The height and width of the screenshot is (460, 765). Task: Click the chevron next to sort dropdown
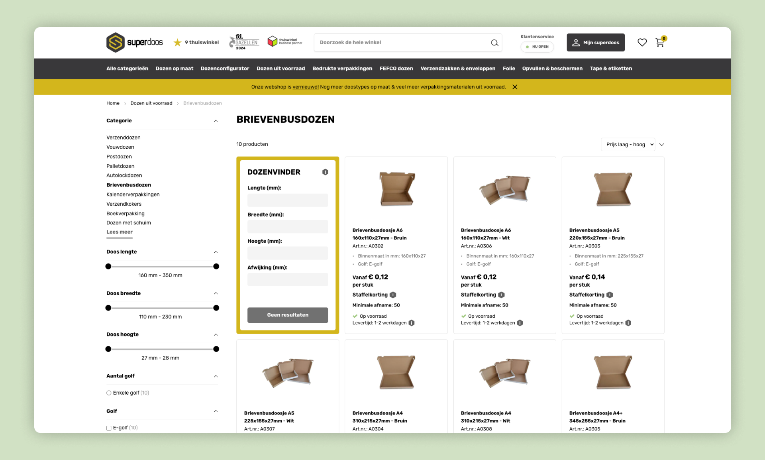click(x=662, y=145)
